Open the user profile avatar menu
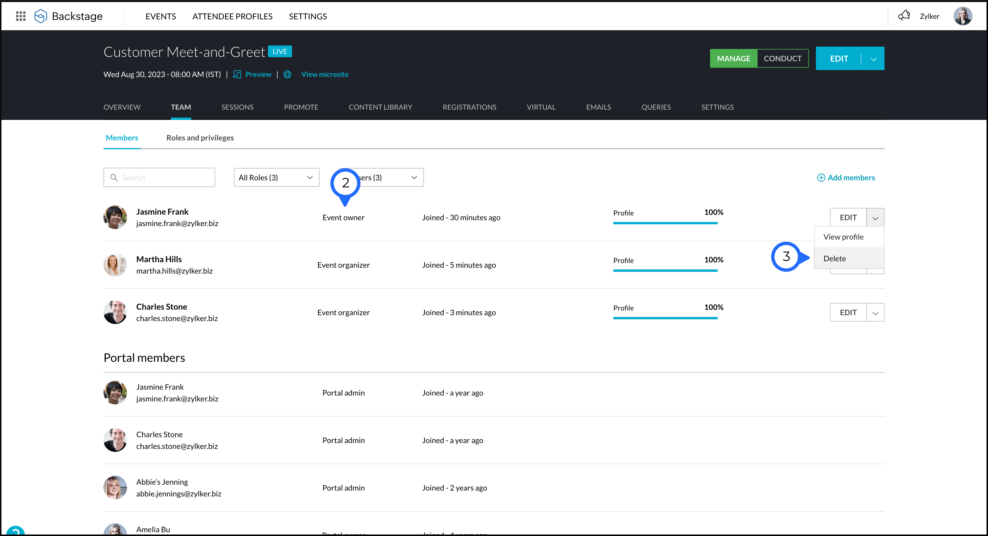This screenshot has height=536, width=988. 963,16
